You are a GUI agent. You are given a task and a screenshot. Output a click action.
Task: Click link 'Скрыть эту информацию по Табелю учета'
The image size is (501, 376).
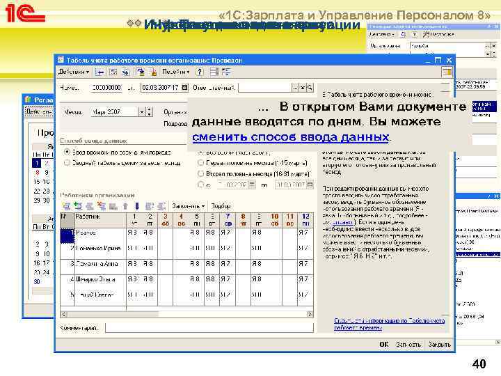click(389, 324)
